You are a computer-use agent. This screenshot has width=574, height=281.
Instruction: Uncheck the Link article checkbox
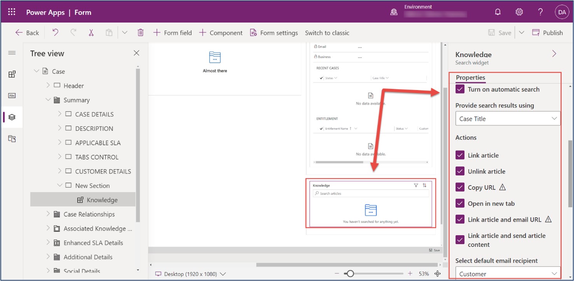click(x=460, y=155)
